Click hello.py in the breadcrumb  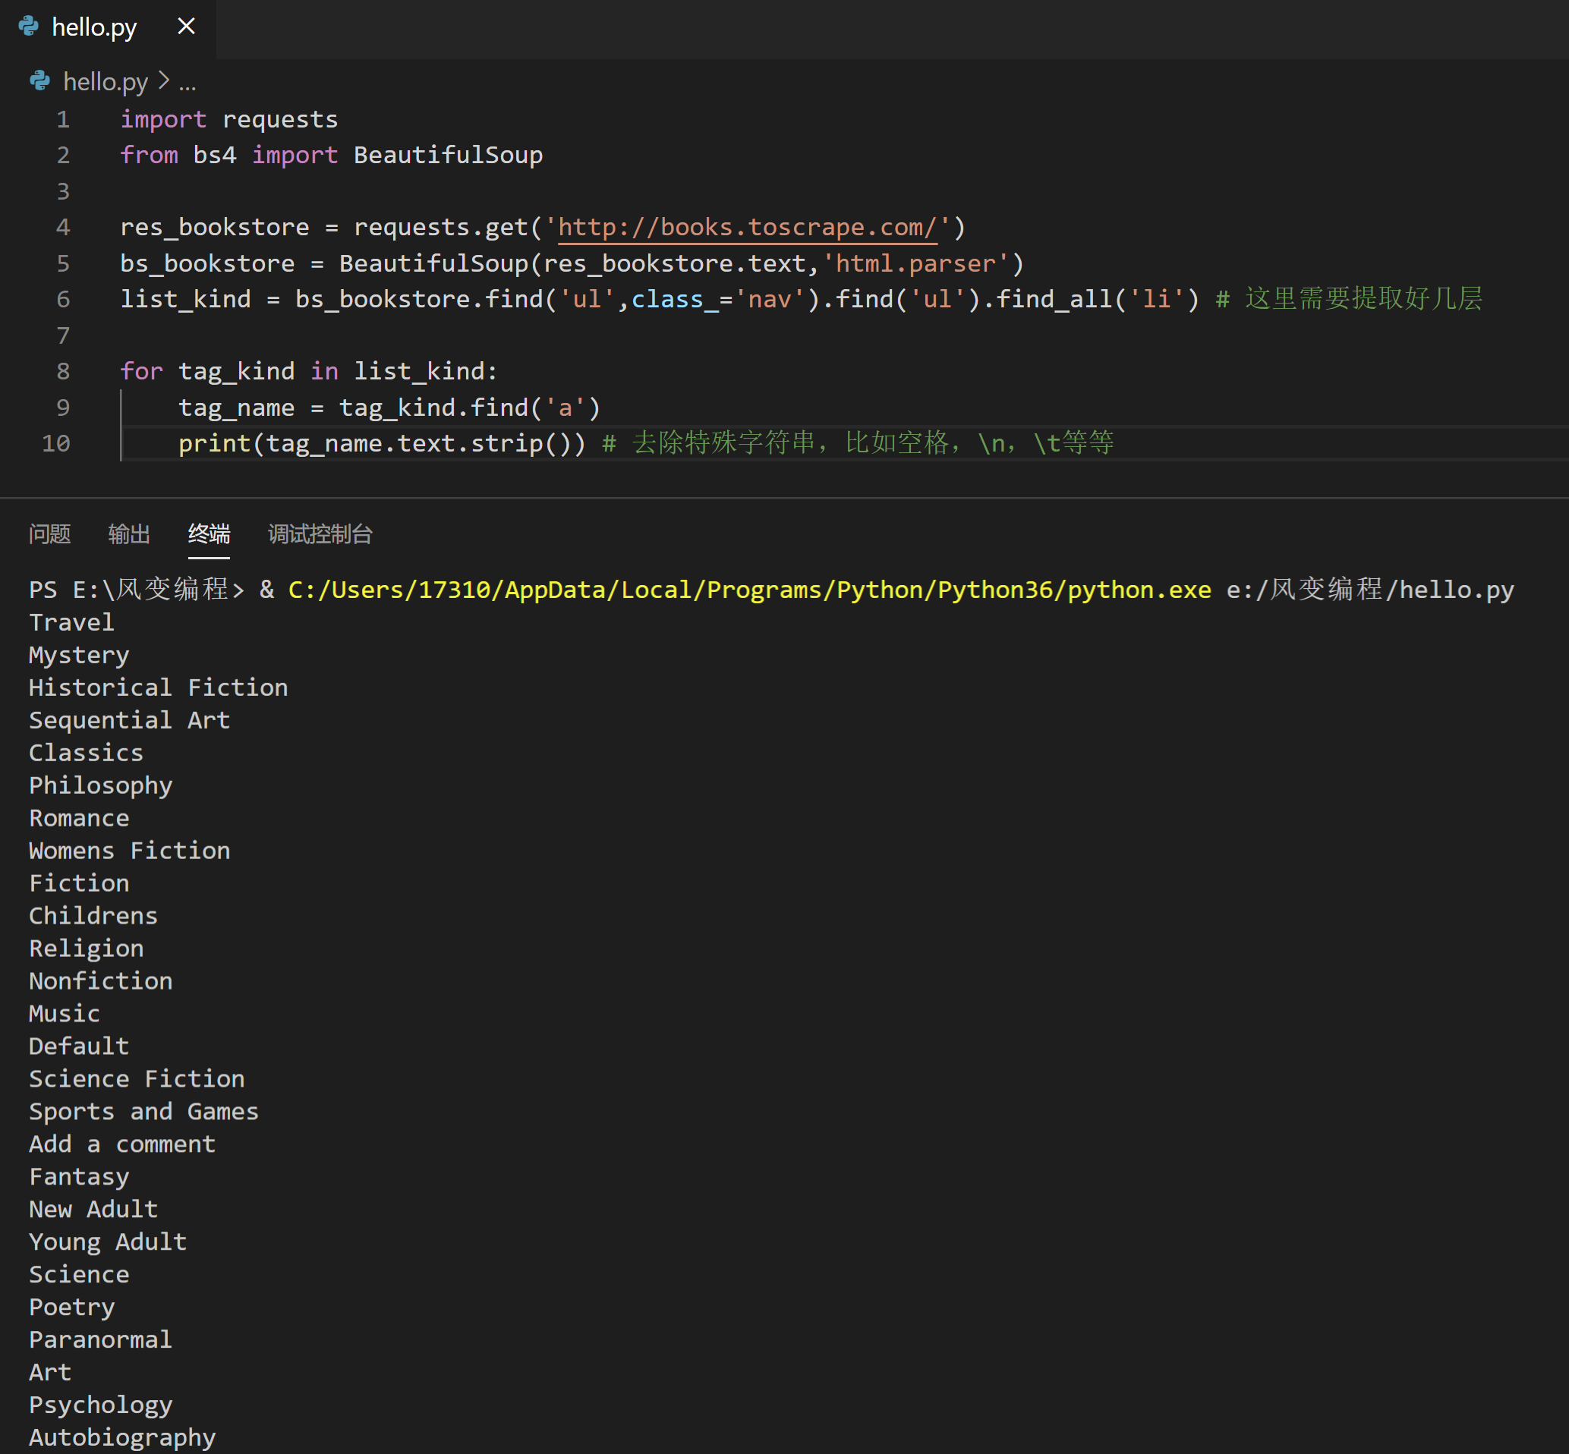106,81
